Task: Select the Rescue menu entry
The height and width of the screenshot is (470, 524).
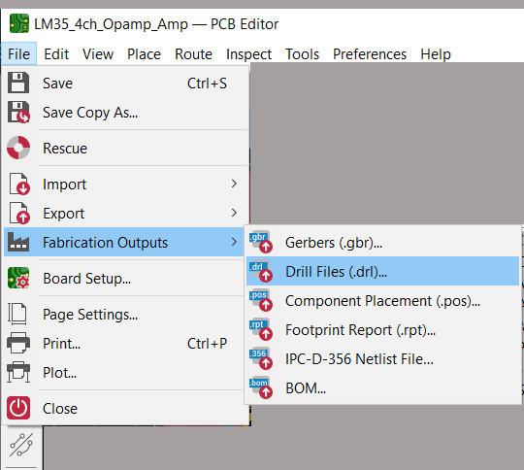Action: pyautogui.click(x=125, y=148)
